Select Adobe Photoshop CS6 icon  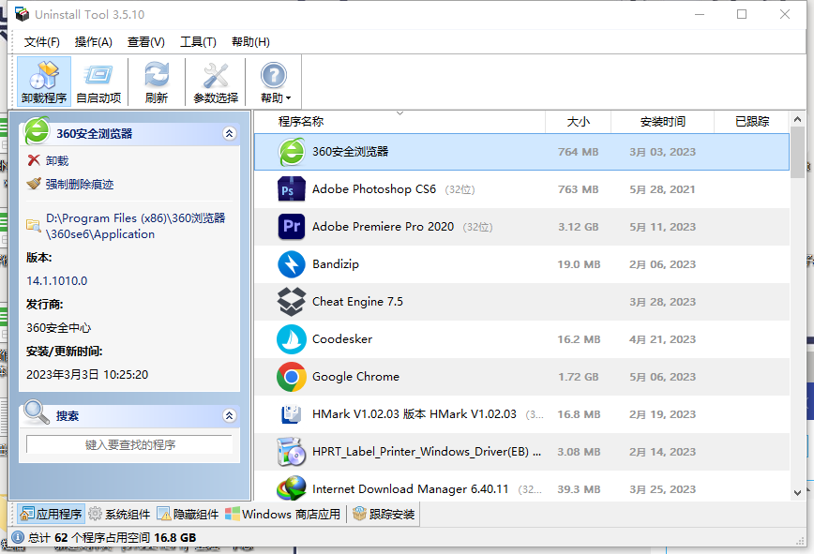coord(292,189)
